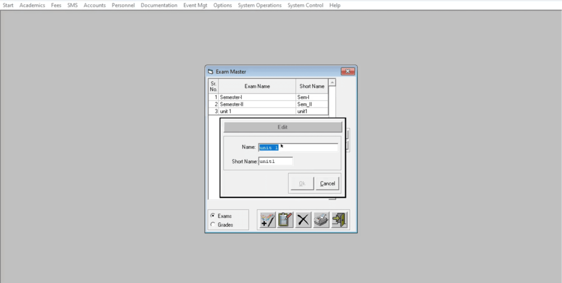Open the Start menu
Viewport: 562px width, 283px height.
click(x=8, y=5)
